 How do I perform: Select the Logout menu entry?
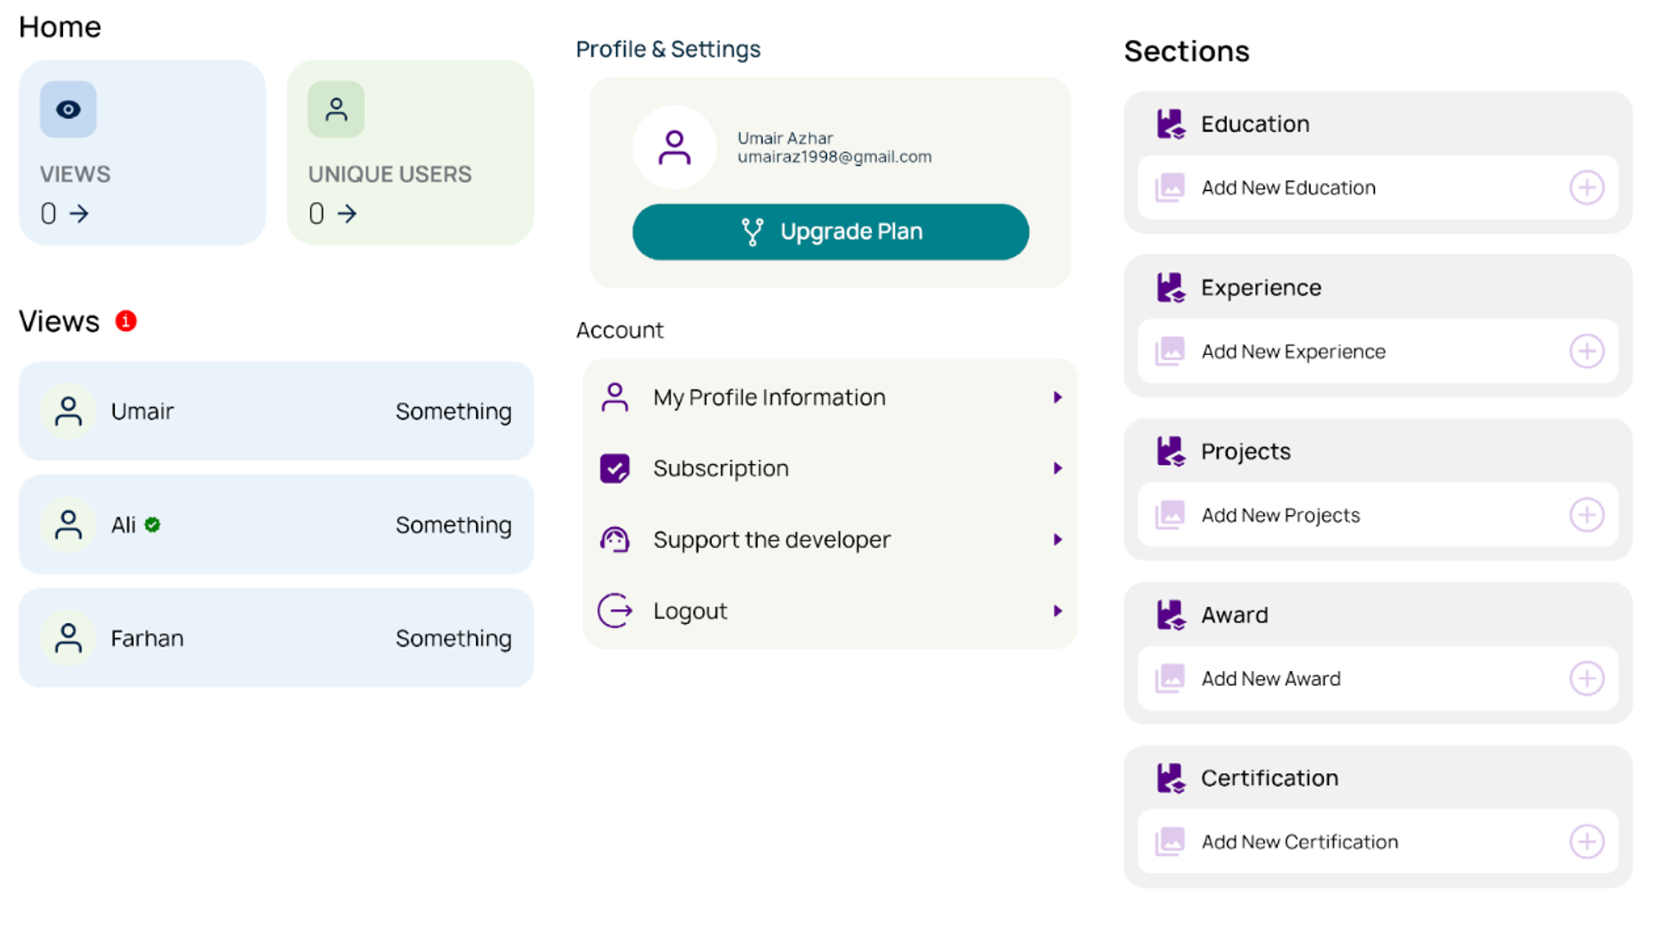[x=690, y=611]
